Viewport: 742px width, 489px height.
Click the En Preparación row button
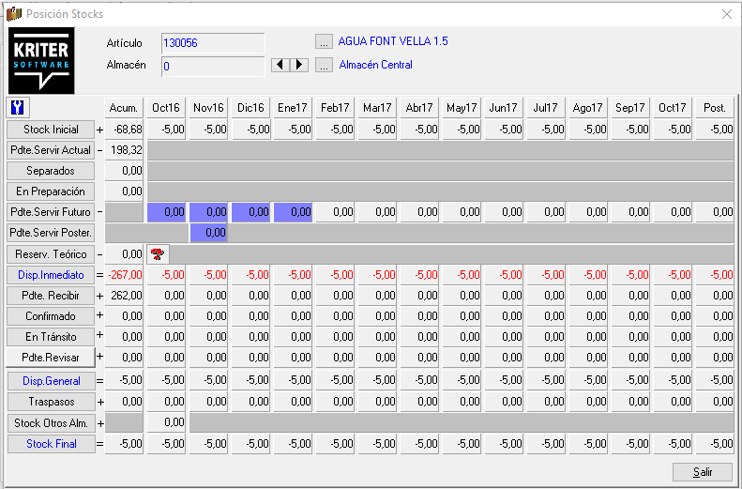click(x=51, y=191)
